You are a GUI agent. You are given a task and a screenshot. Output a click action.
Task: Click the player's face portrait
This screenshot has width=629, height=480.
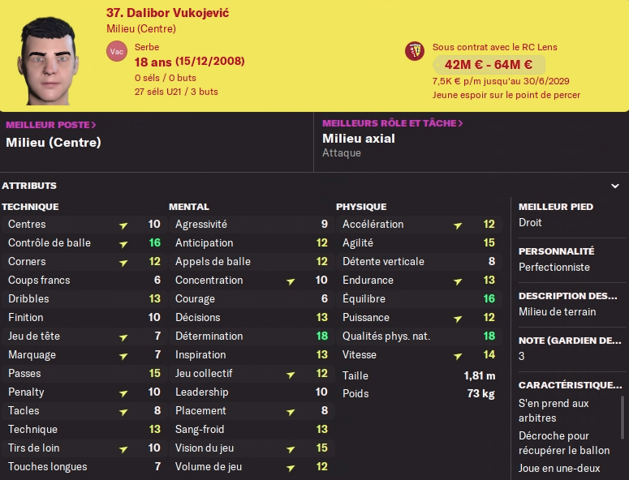[53, 55]
